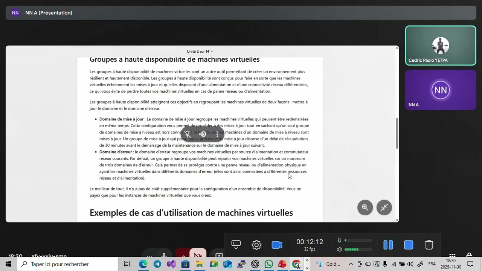Toggle the webcam camera icon in recorder

pyautogui.click(x=277, y=245)
